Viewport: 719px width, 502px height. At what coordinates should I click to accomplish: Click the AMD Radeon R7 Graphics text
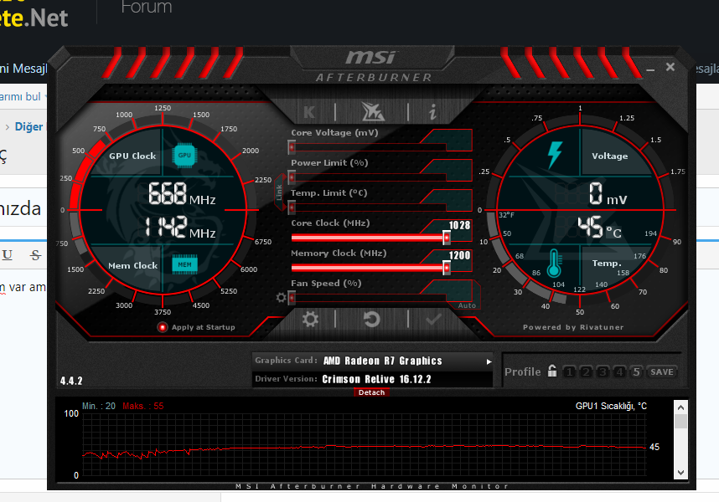tap(382, 361)
